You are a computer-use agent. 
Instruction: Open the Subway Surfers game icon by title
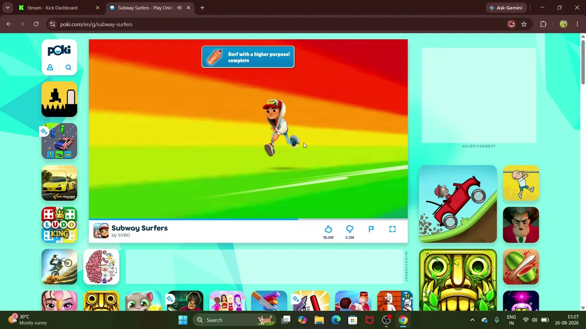click(x=101, y=231)
